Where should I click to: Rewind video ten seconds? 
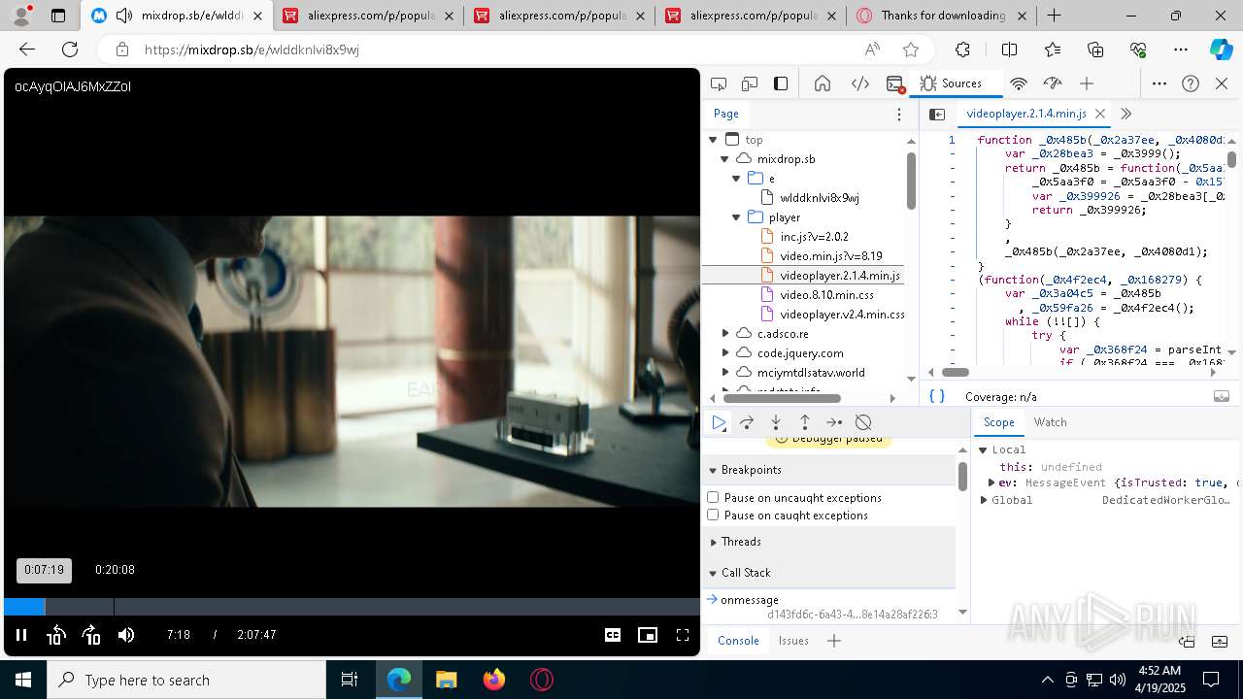point(56,635)
